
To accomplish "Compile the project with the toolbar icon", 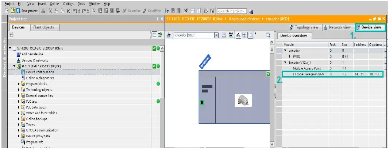I will (x=94, y=11).
